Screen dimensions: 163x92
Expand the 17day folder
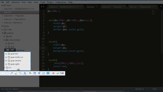2,30
